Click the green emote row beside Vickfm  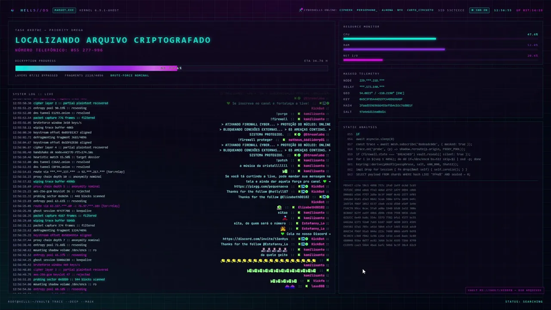point(284,281)
